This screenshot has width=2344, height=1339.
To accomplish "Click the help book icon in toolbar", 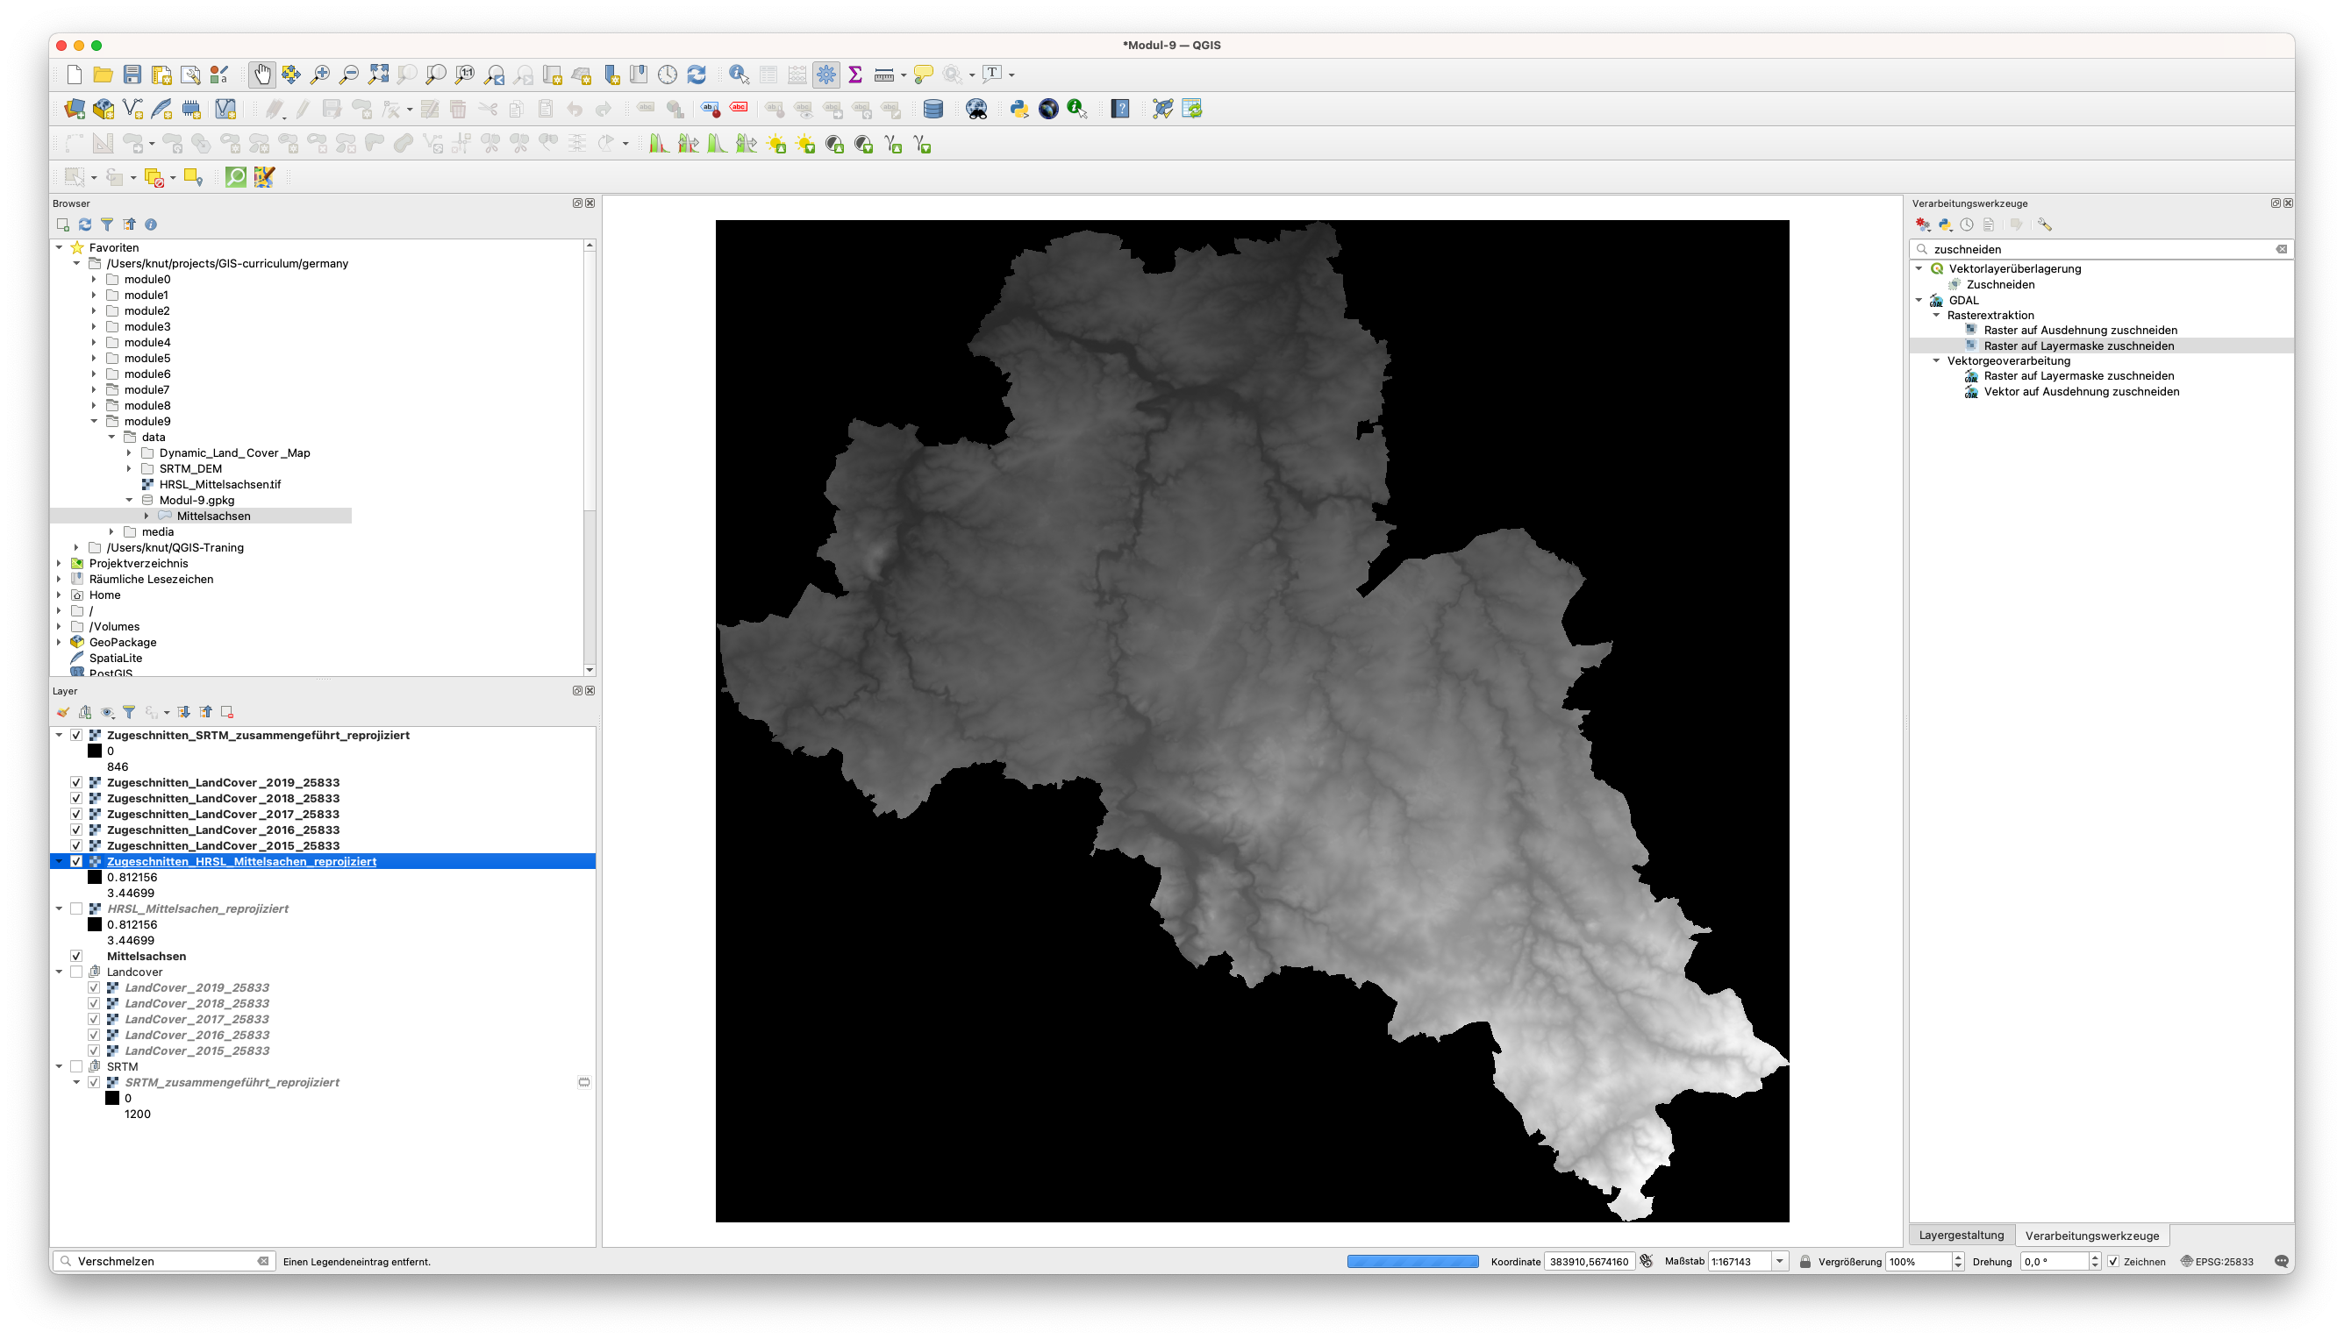I will [x=1119, y=110].
